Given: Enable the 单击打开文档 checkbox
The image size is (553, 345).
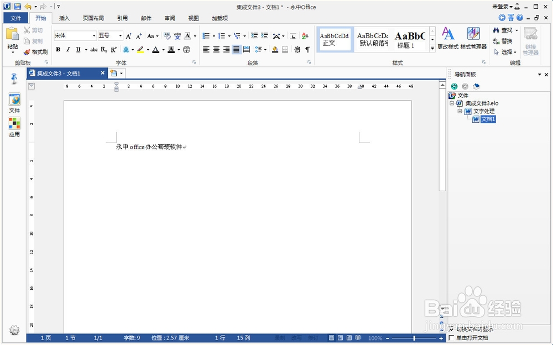Looking at the screenshot, I should click(x=451, y=338).
